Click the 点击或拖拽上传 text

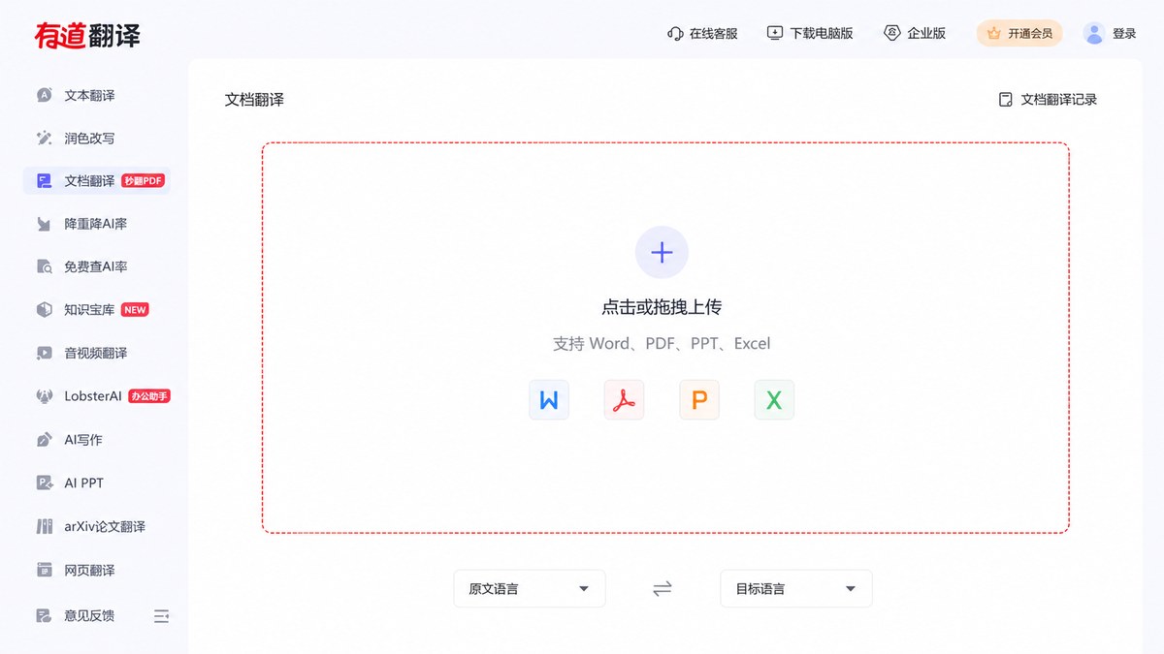[x=662, y=307]
